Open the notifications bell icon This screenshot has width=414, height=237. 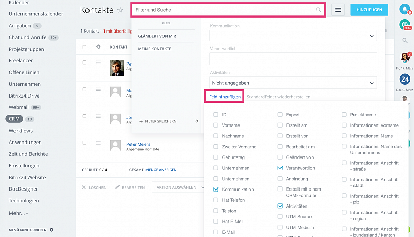coord(405,9)
